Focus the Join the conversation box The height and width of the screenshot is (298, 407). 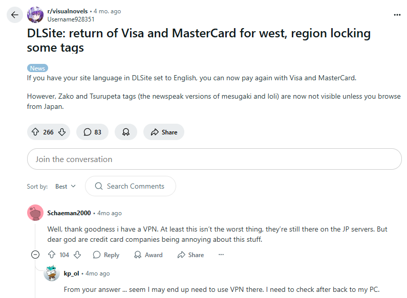click(215, 159)
